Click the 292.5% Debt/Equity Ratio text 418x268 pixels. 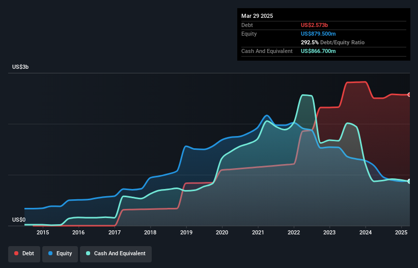click(x=332, y=42)
